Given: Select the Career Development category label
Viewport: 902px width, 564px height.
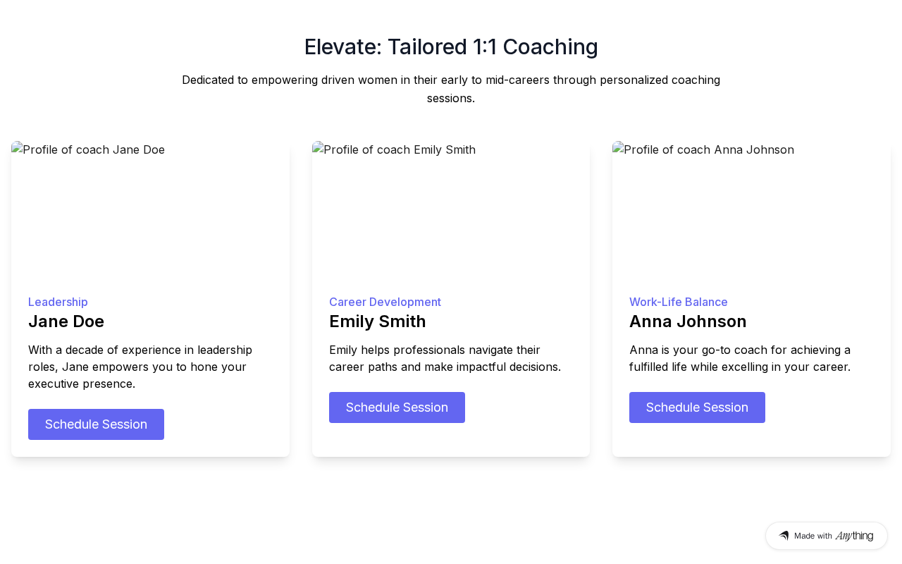Looking at the screenshot, I should click(x=385, y=302).
